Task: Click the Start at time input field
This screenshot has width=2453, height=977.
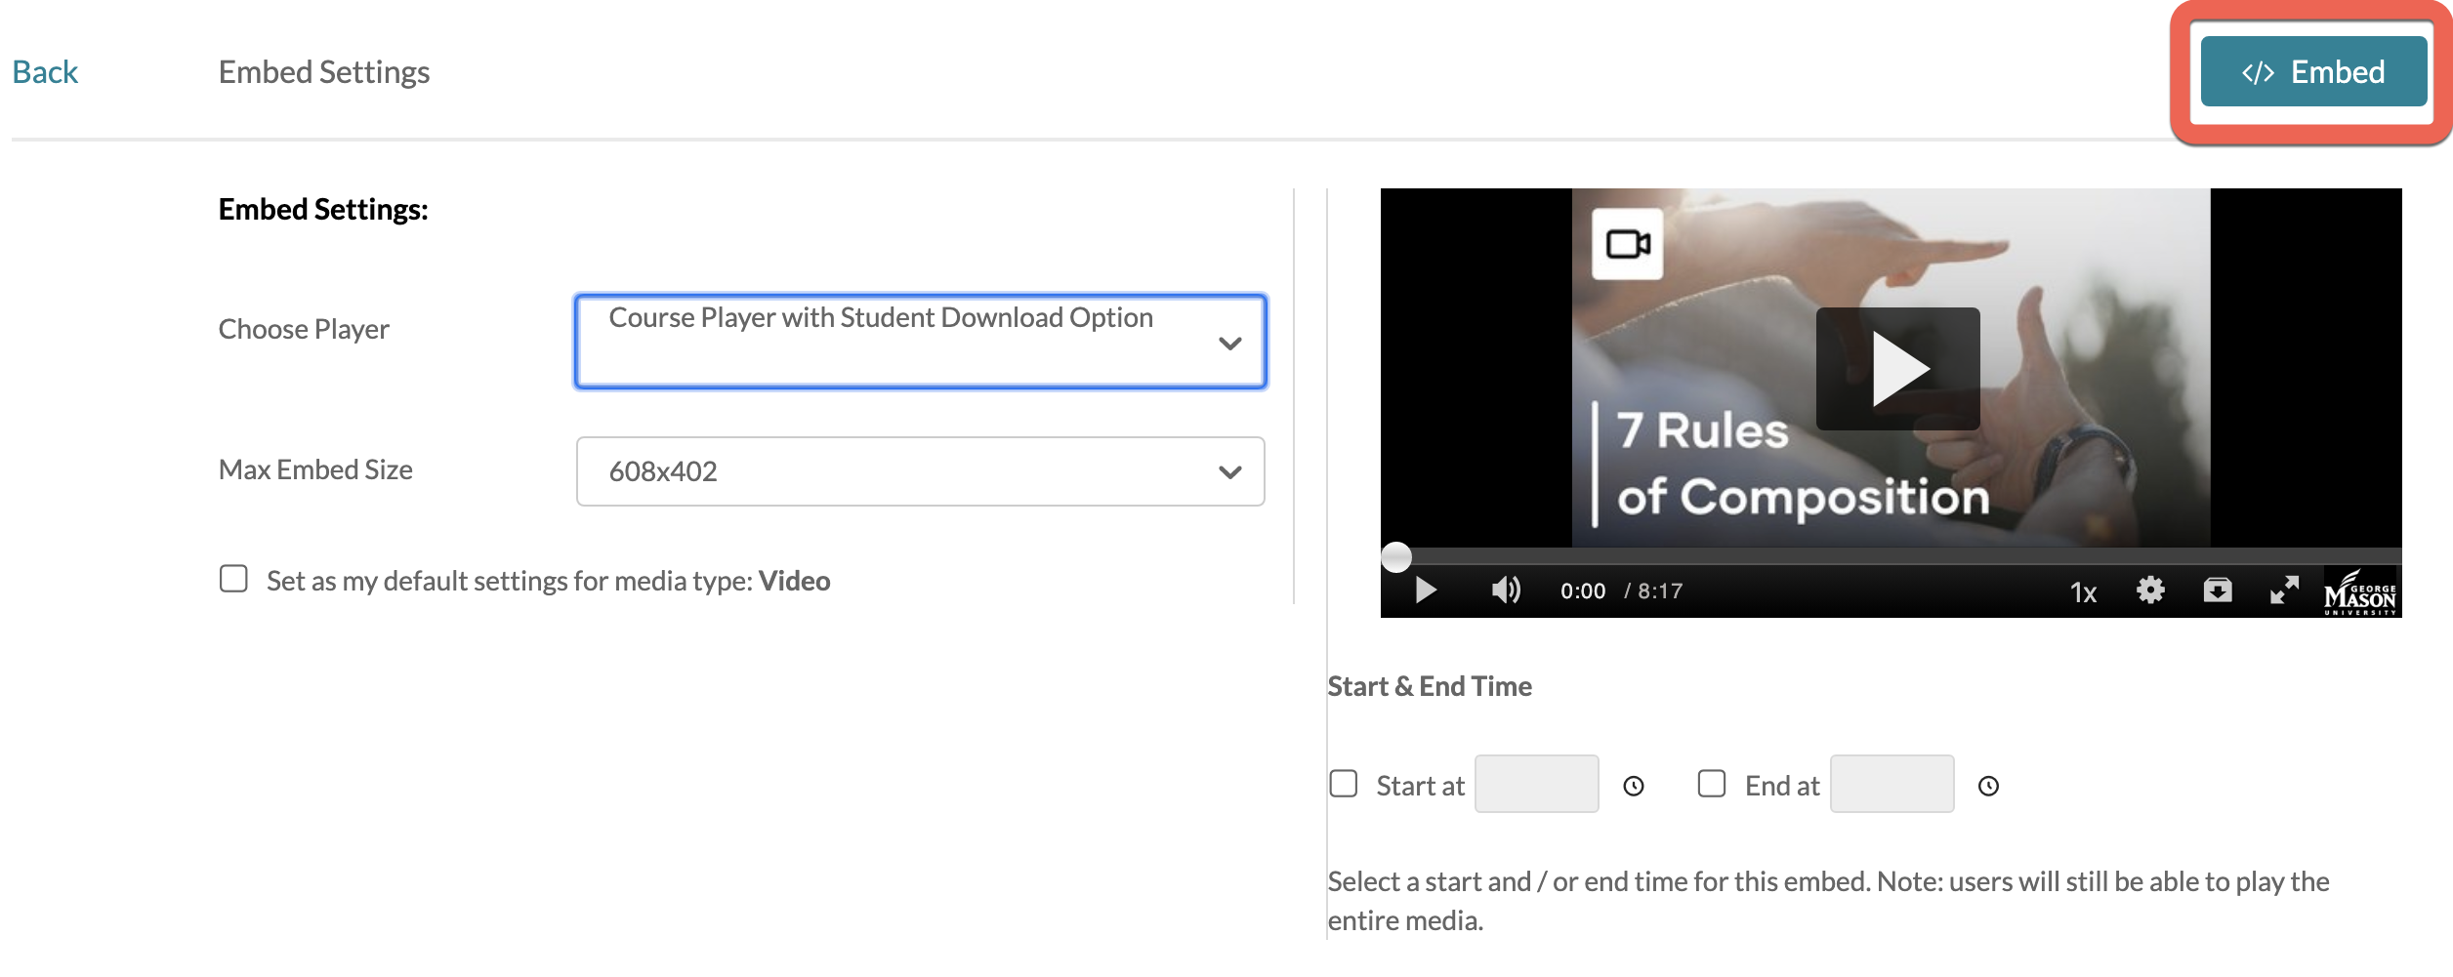Action: (1536, 784)
